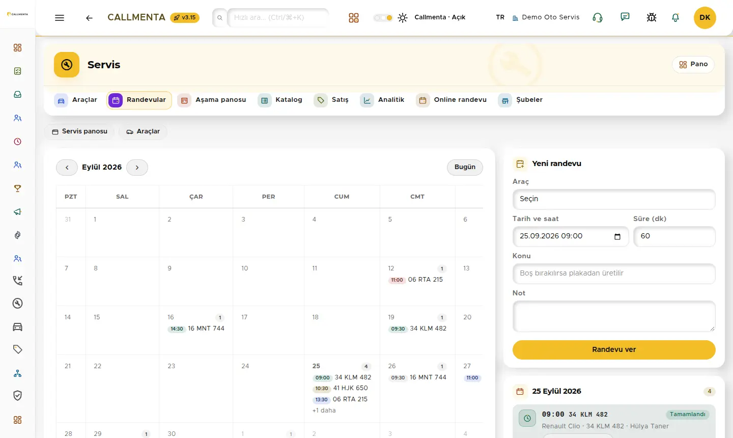Viewport: 733px width, 438px height.
Task: Toggle the light/dark theme switch
Action: [x=383, y=18]
